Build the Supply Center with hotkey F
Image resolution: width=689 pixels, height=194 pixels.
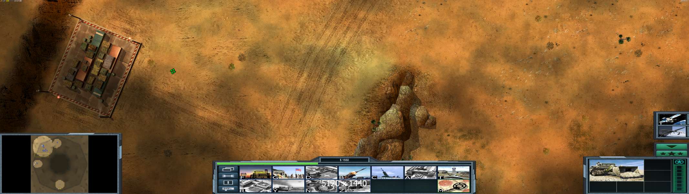click(255, 173)
